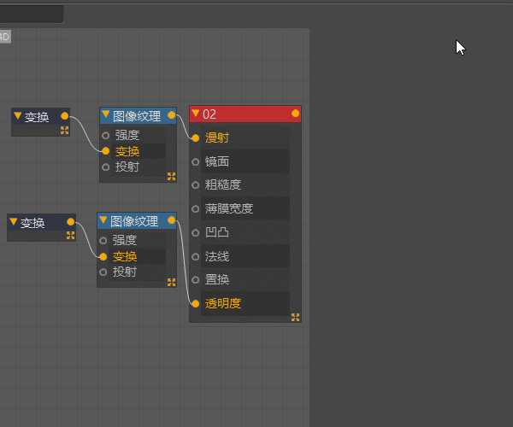513x427 pixels.
Task: Click the 变换 input port of the upper 图像纹理 node
Action: (105, 150)
